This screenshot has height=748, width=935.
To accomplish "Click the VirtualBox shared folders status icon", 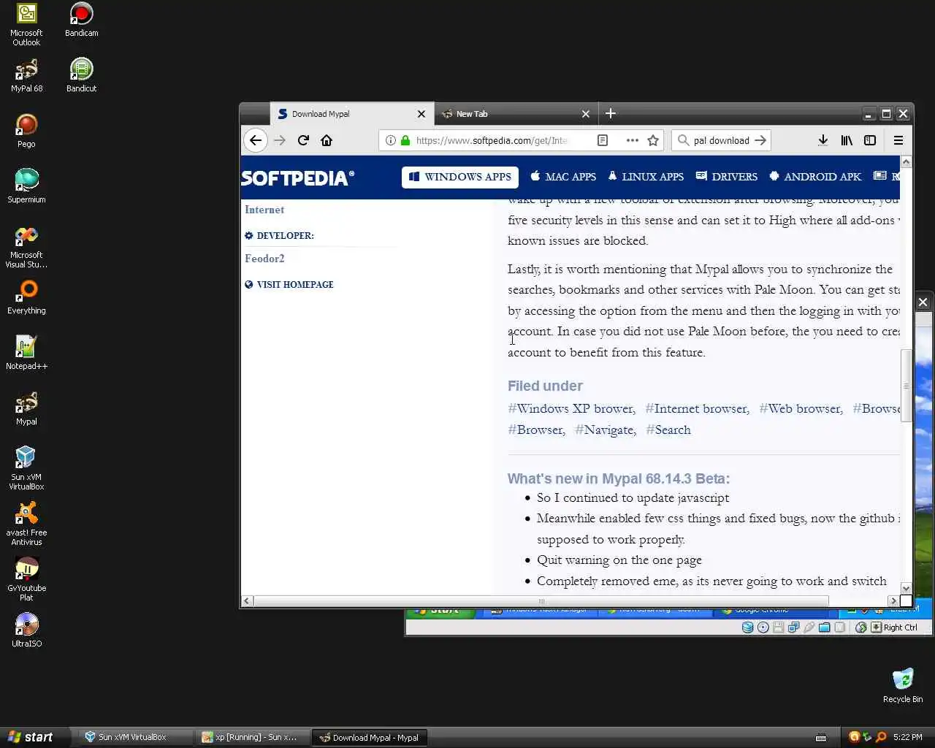I will click(825, 627).
